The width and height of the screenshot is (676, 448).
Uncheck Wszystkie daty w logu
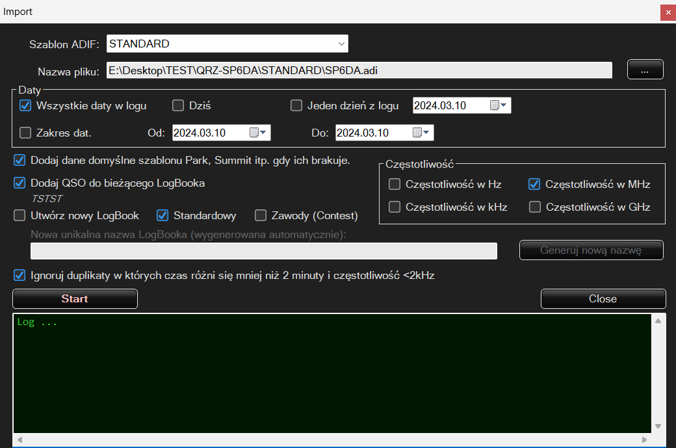coord(25,106)
